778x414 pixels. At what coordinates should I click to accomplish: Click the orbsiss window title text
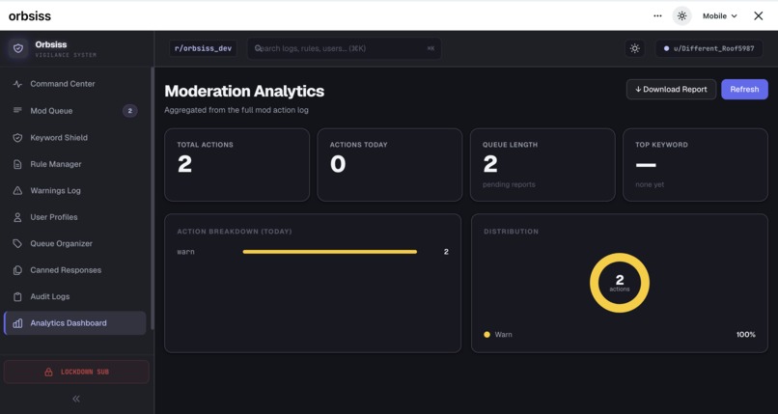click(x=30, y=15)
